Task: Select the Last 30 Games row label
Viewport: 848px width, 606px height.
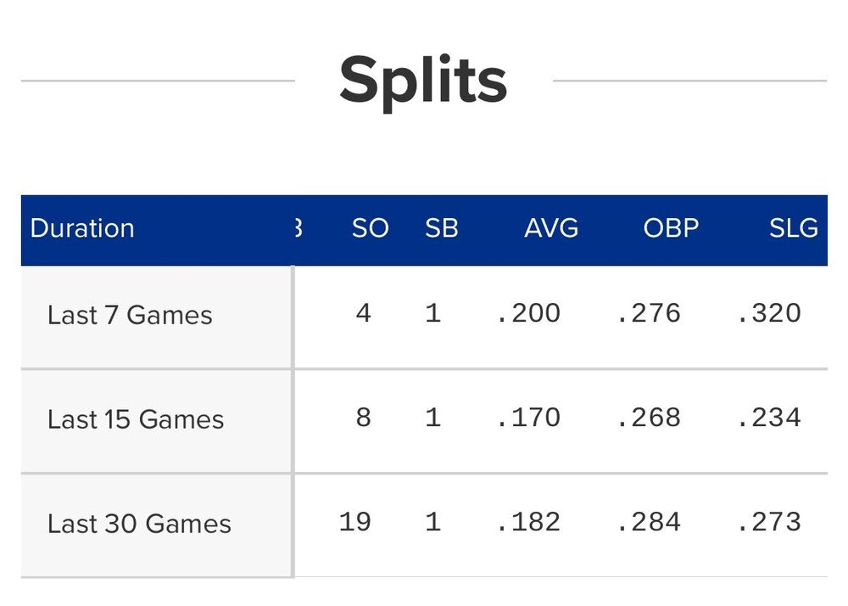Action: pyautogui.click(x=139, y=524)
